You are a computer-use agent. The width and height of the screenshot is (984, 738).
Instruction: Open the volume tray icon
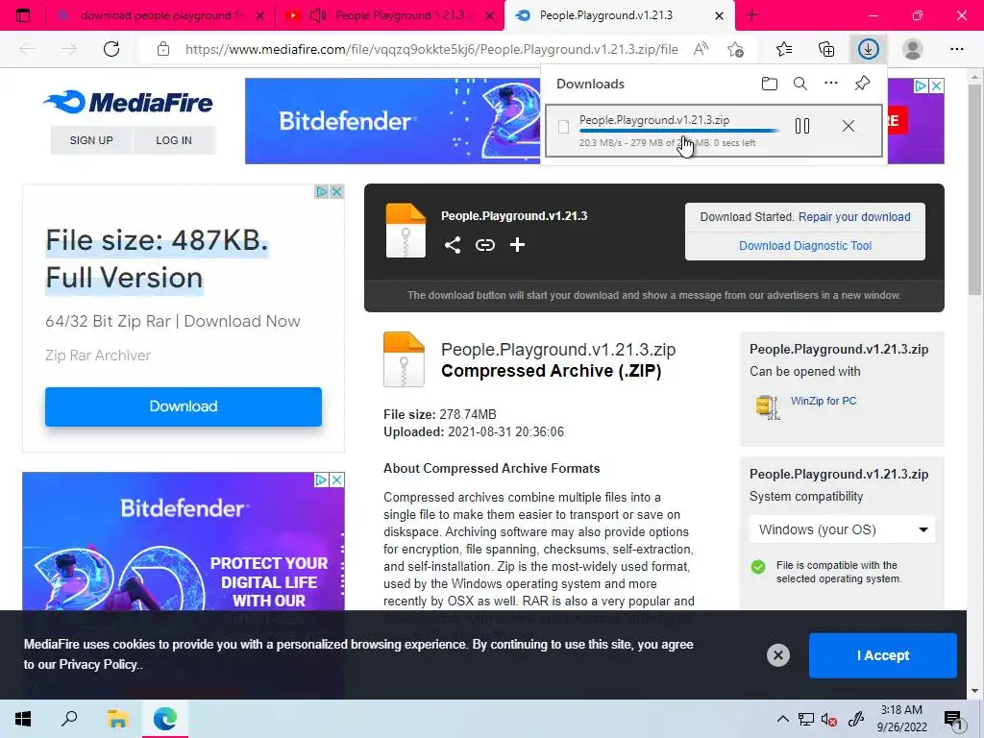click(x=829, y=719)
